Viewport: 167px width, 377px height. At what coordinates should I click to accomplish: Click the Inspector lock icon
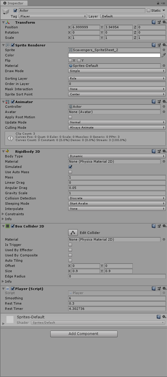[158, 3]
